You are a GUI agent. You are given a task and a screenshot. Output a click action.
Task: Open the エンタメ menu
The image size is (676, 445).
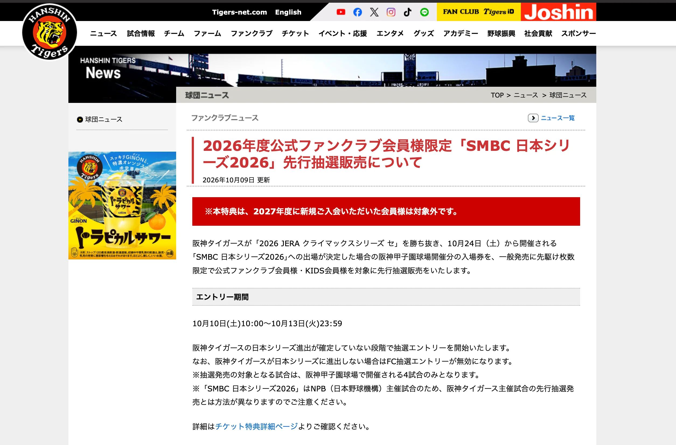point(390,33)
